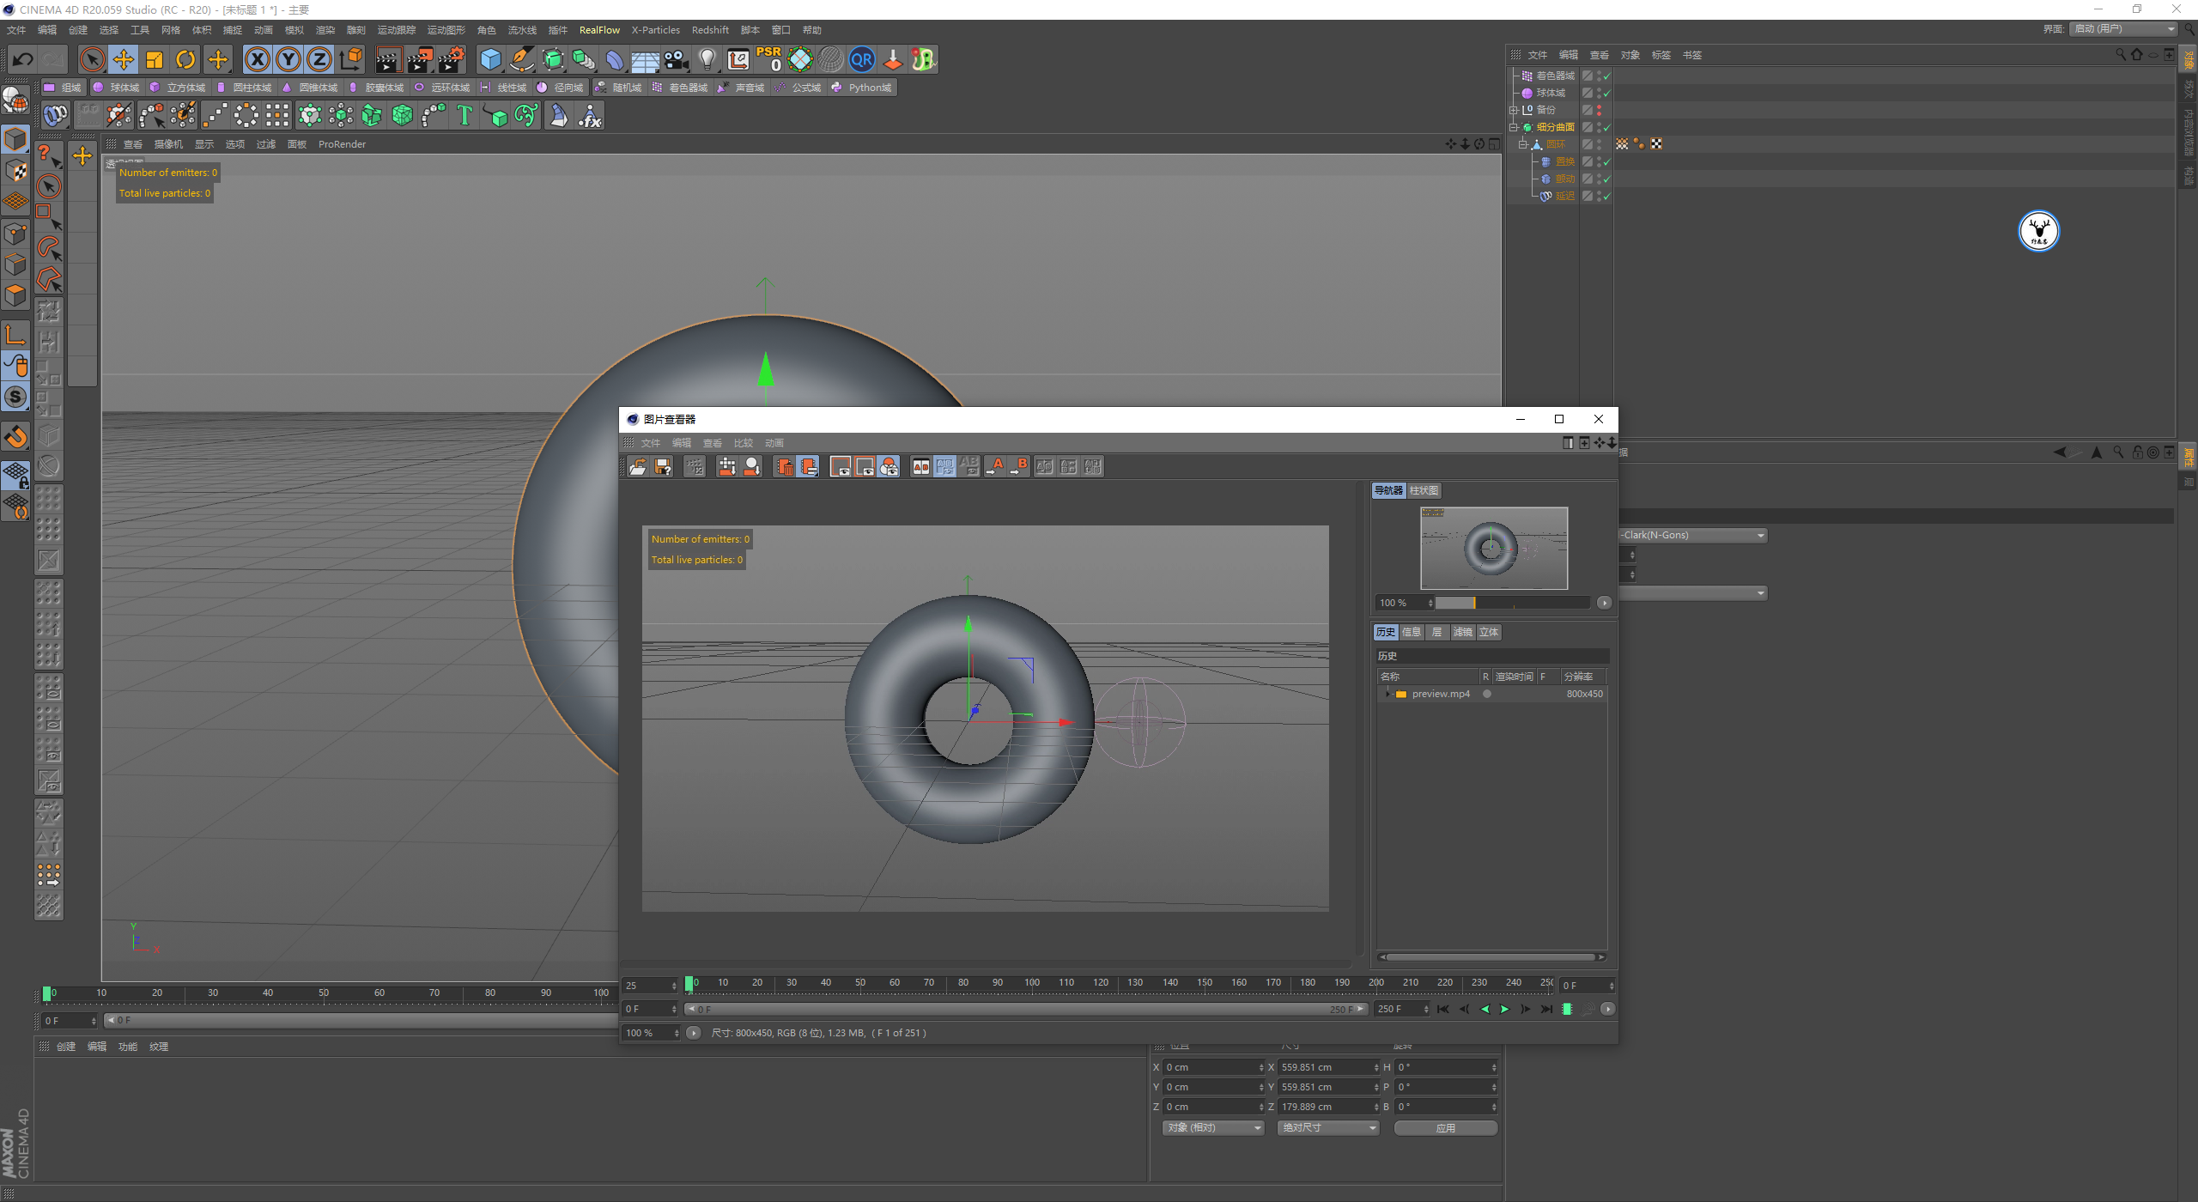The image size is (2198, 1202).
Task: Click the Scale tool icon
Action: point(155,59)
